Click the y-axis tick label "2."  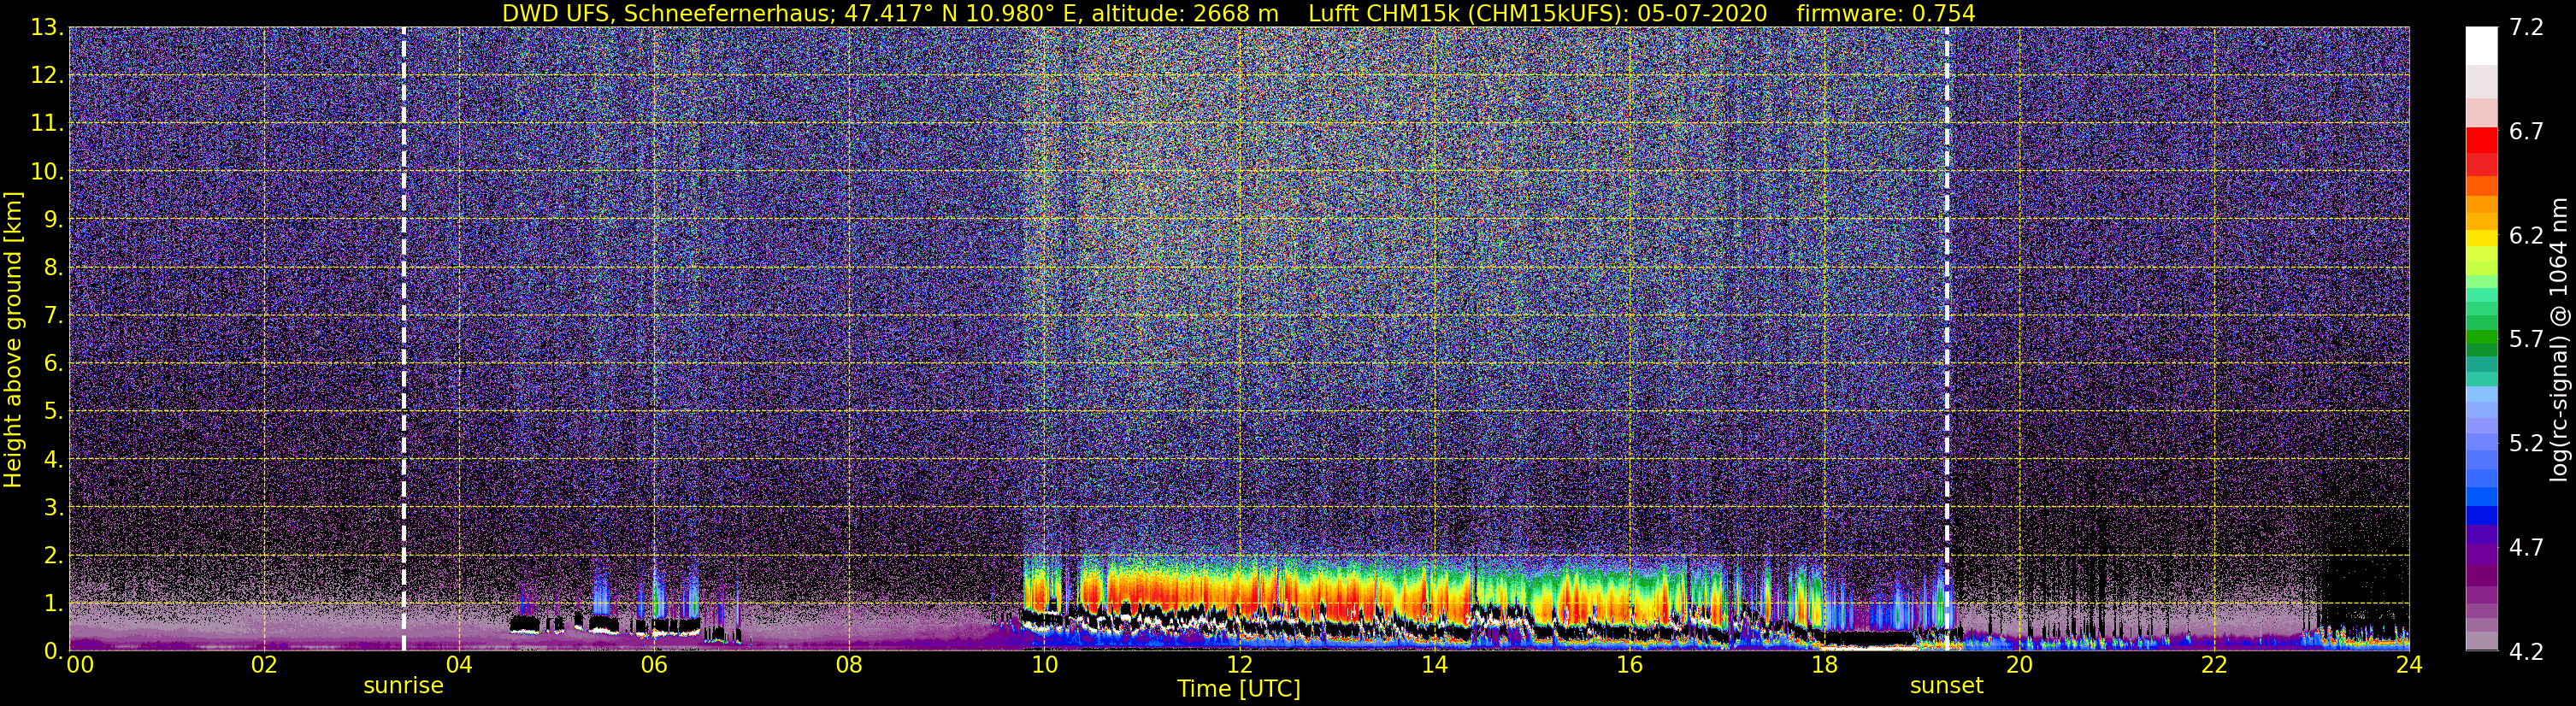coord(53,556)
